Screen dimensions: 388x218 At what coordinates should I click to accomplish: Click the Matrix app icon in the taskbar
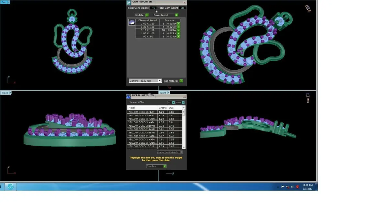tap(10, 186)
